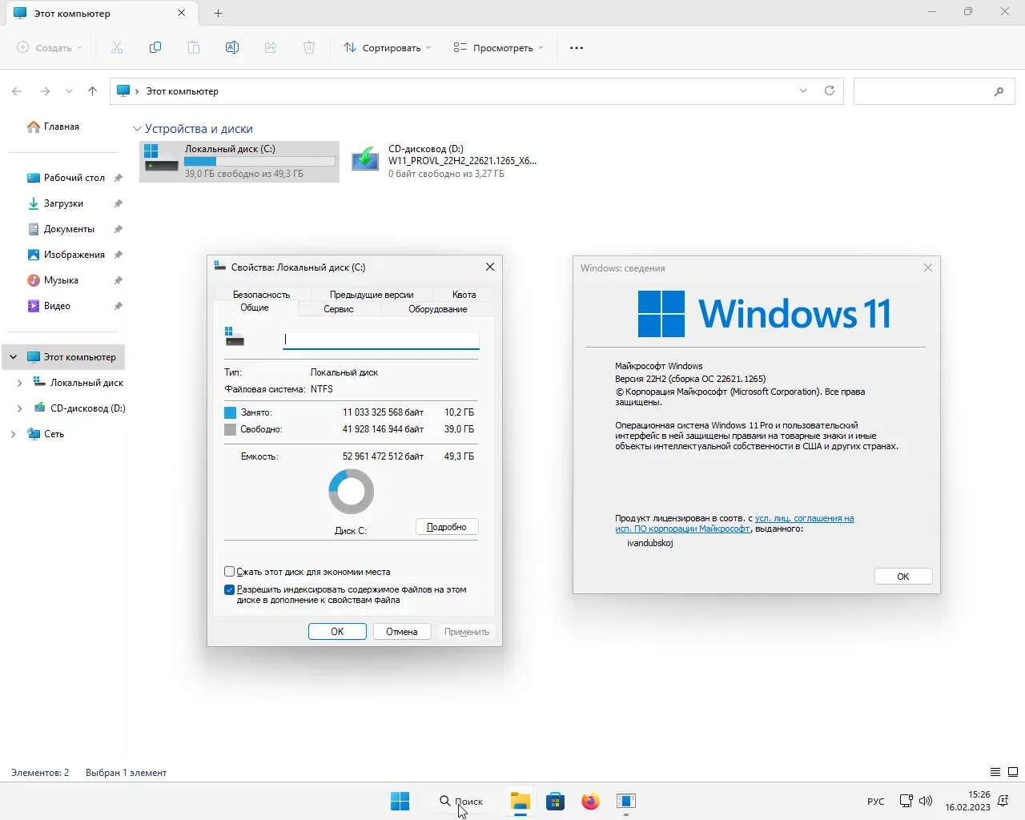Image resolution: width=1025 pixels, height=820 pixels.
Task: Open the Windows Start menu
Action: tap(400, 801)
